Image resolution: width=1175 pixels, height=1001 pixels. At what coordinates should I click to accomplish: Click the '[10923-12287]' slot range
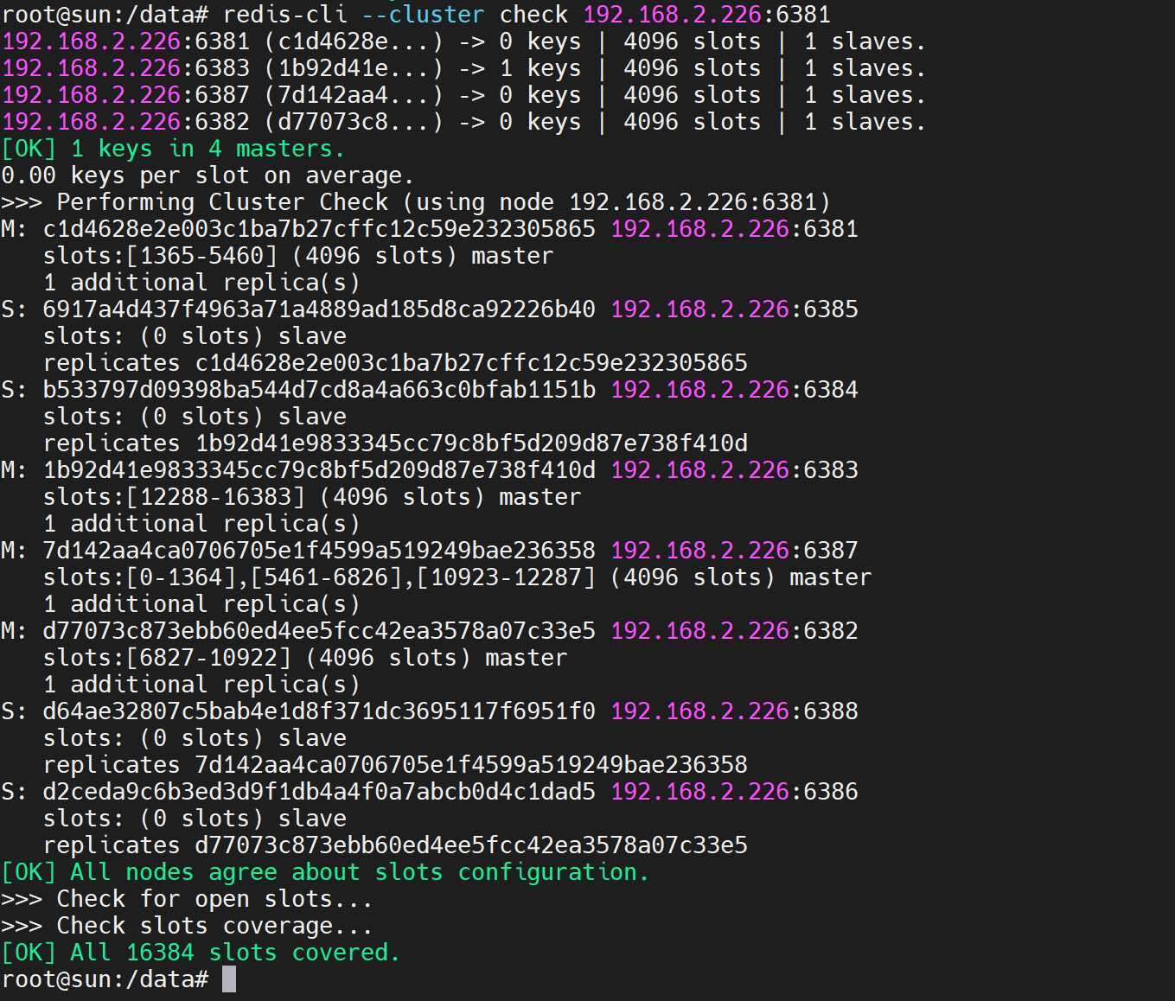pyautogui.click(x=506, y=577)
